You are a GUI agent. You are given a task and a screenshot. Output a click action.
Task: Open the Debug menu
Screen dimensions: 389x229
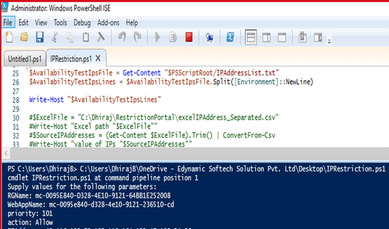[82, 23]
